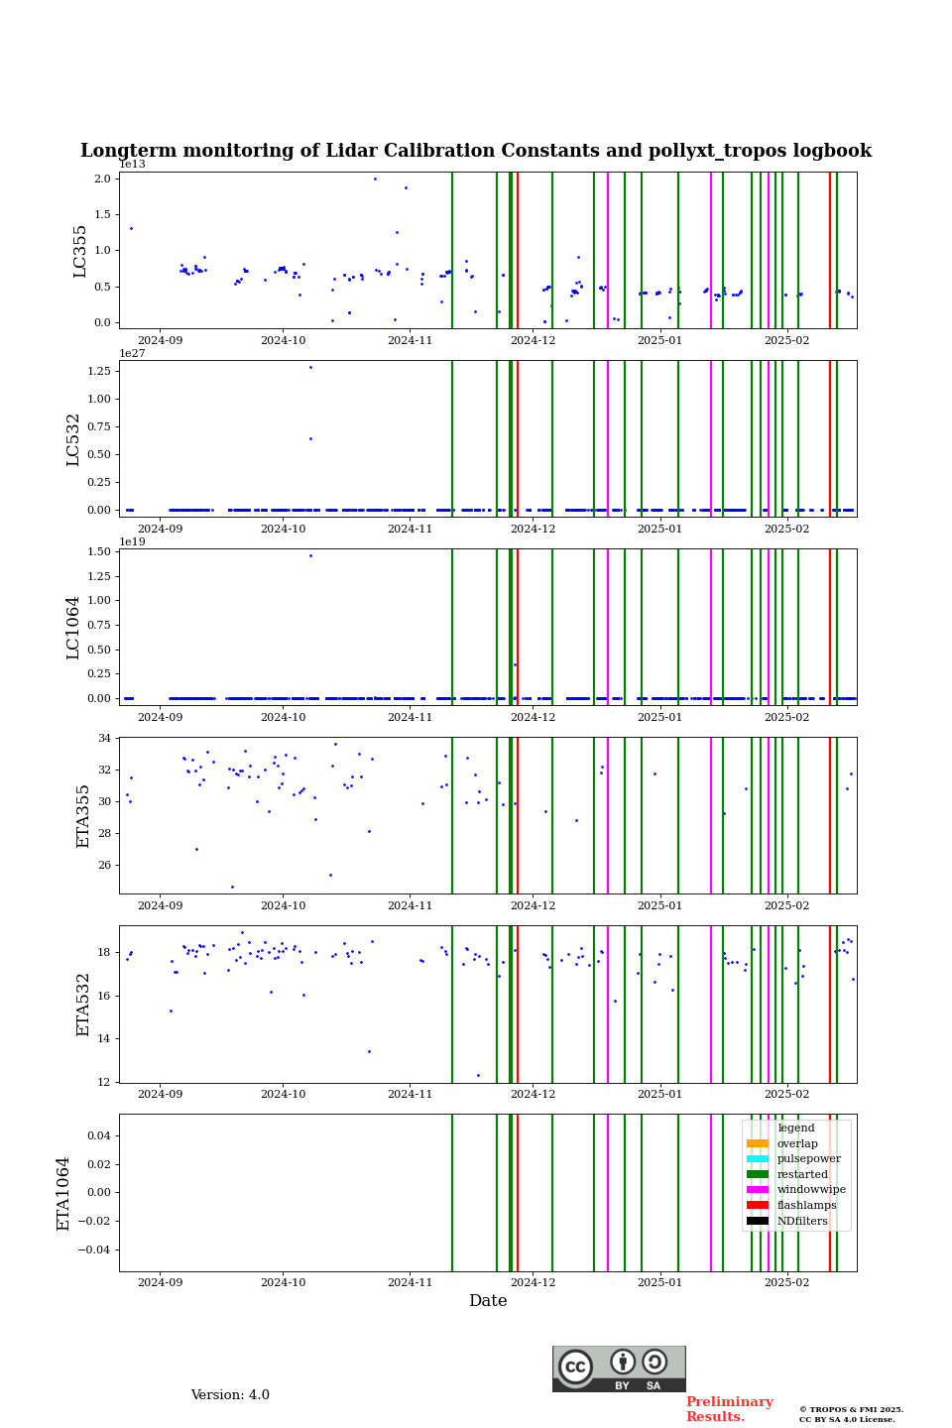Select the orange overlap legend swatch
Screen dimensions: 952x1428
click(758, 1143)
